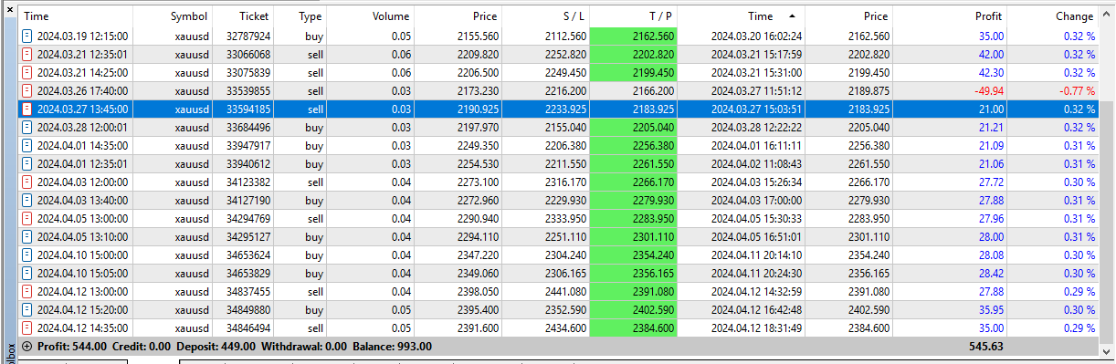The image size is (1116, 364).
Task: Click the buy order icon beside 2024.04.03 13:40:00
Action: pos(28,201)
